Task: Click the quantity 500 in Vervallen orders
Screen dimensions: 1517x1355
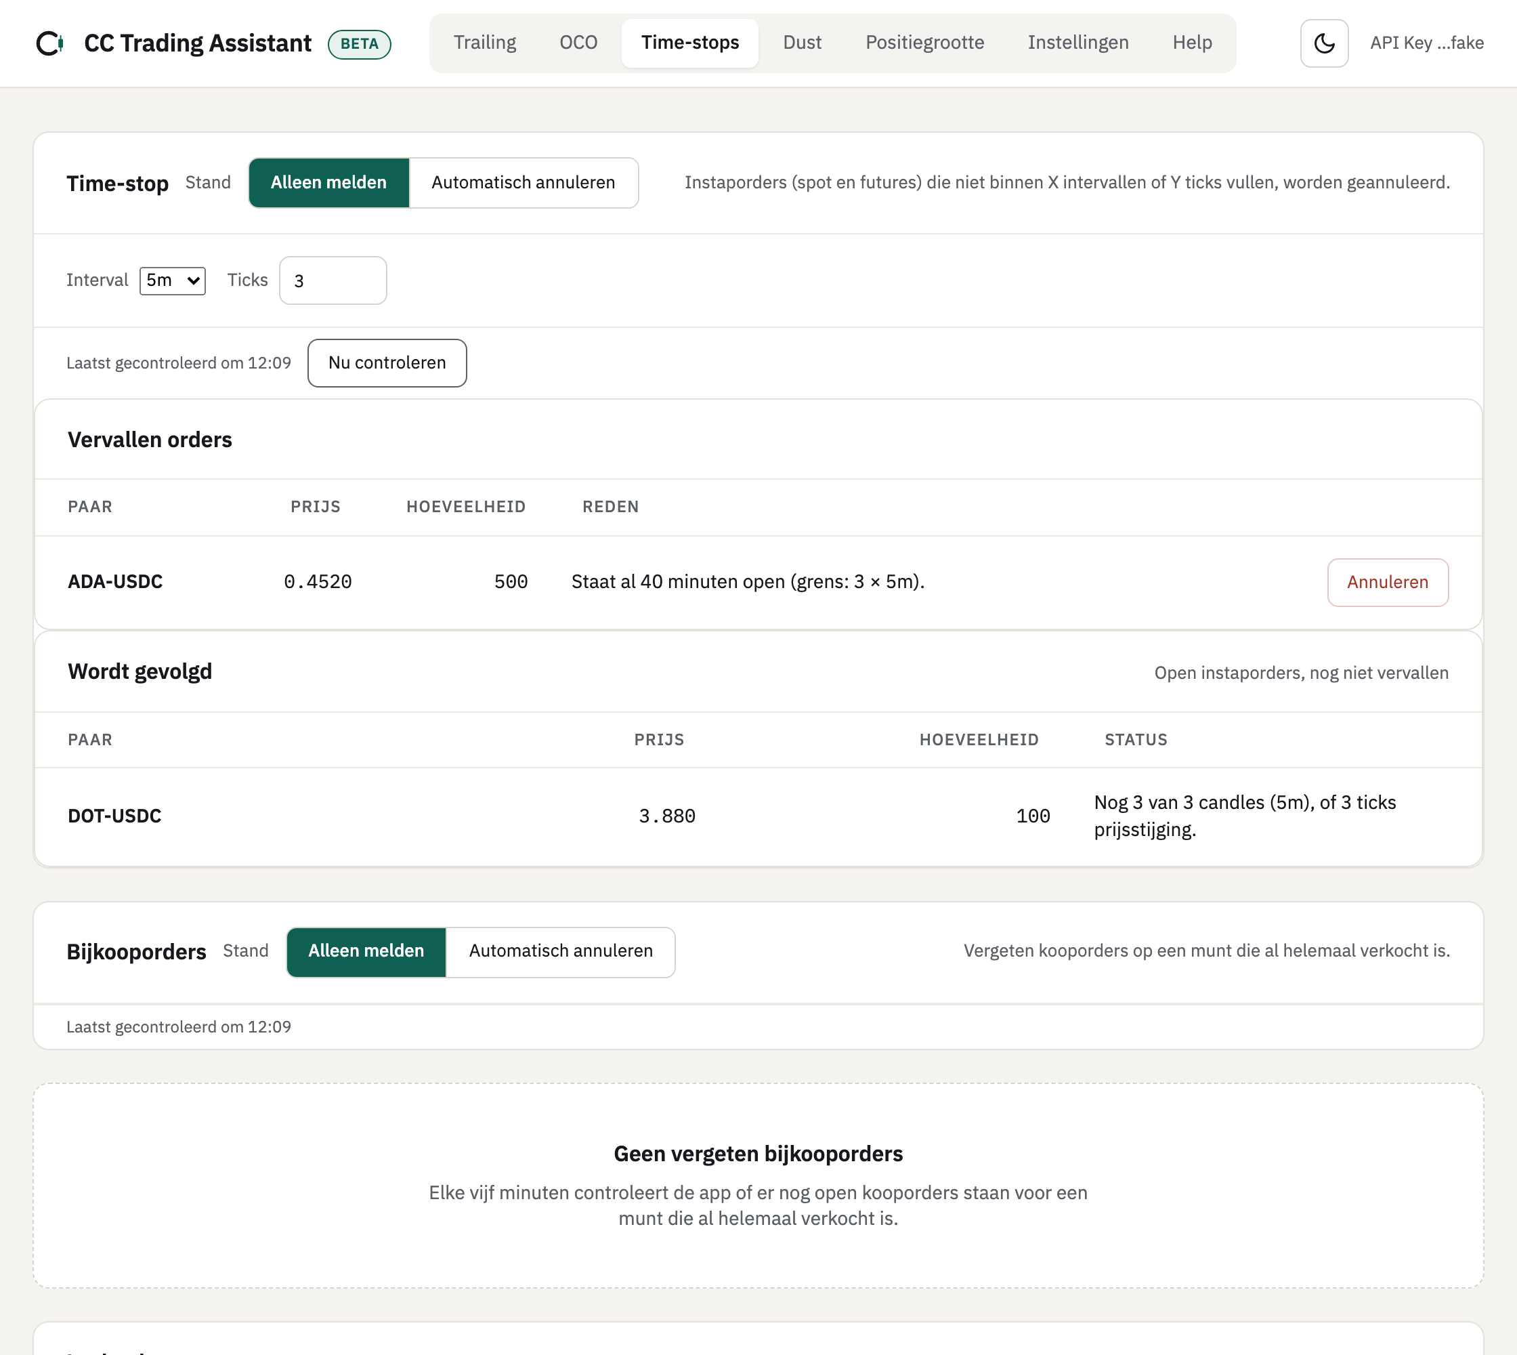Action: [511, 581]
